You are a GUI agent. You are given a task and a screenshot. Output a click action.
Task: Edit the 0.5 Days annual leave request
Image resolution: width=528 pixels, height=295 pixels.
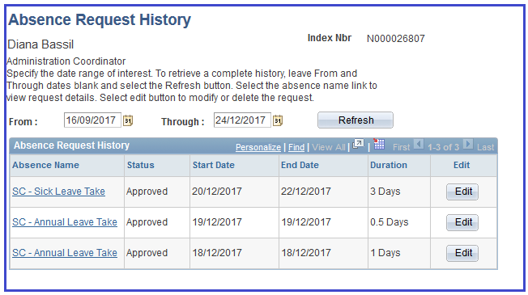462,222
